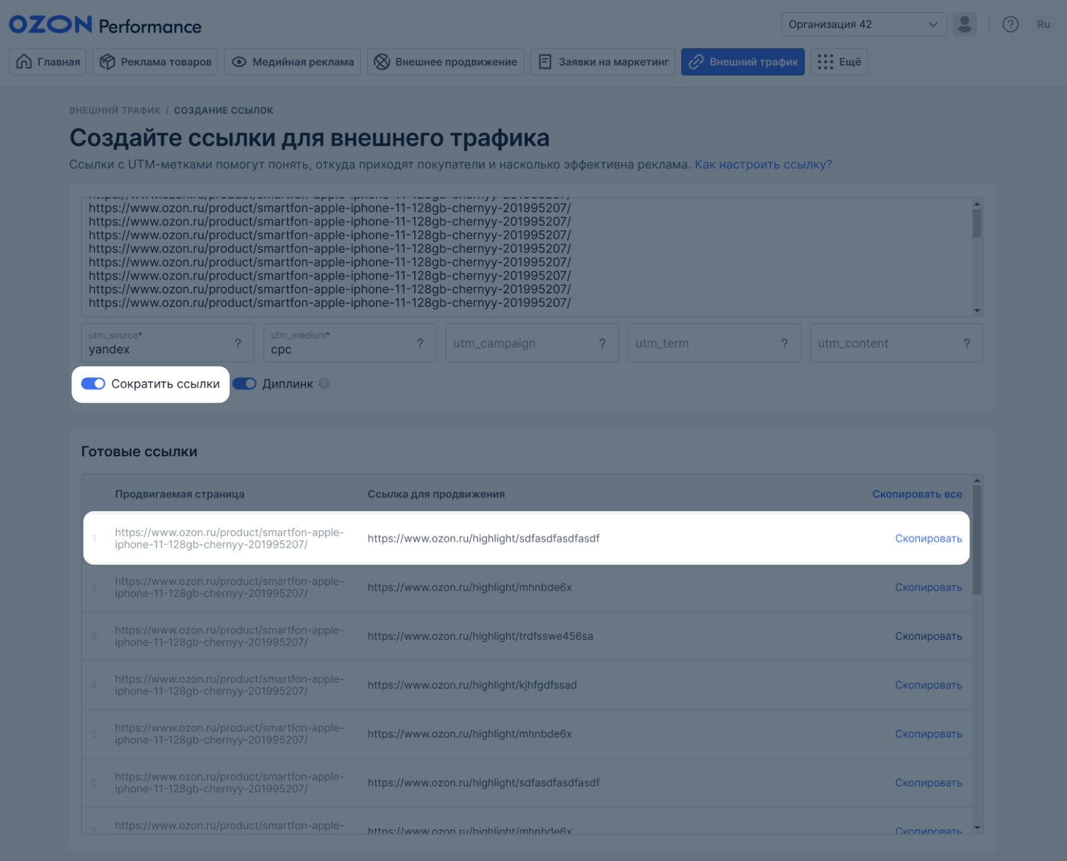Viewport: 1067px width, 861px height.
Task: Click short link highlight/kjhfgdfssad
Action: click(x=472, y=685)
